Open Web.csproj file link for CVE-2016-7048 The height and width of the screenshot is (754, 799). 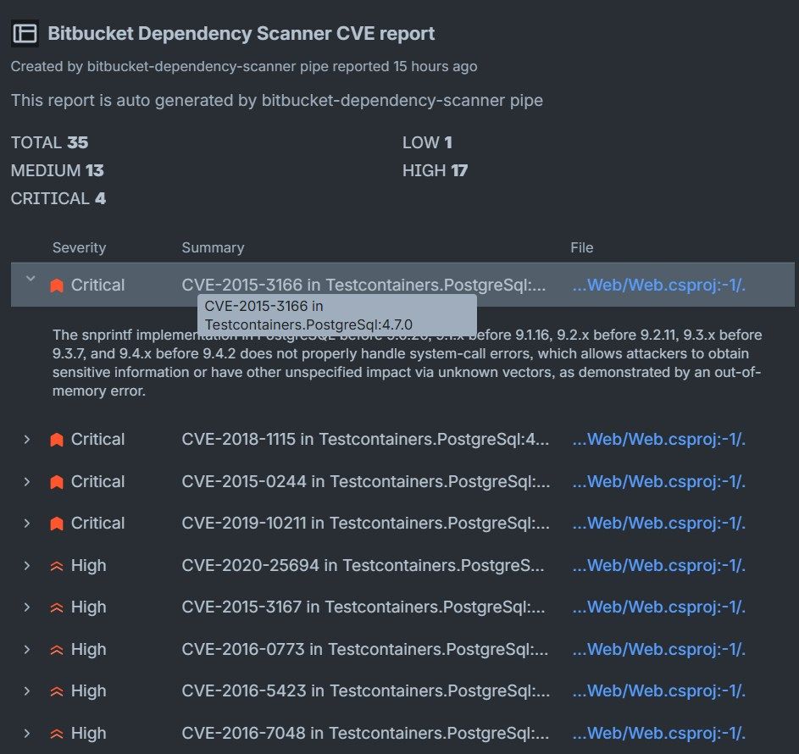pos(658,734)
